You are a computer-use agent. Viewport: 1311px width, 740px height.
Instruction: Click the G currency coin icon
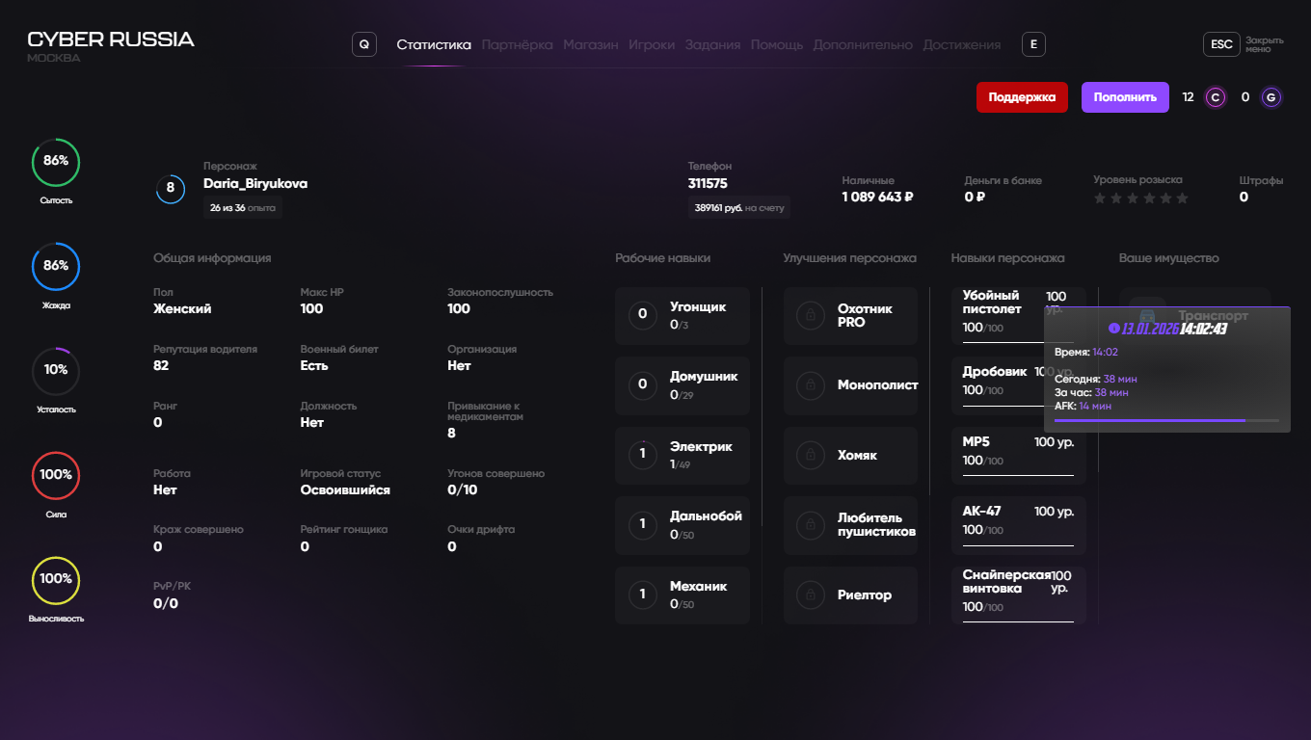pyautogui.click(x=1271, y=97)
